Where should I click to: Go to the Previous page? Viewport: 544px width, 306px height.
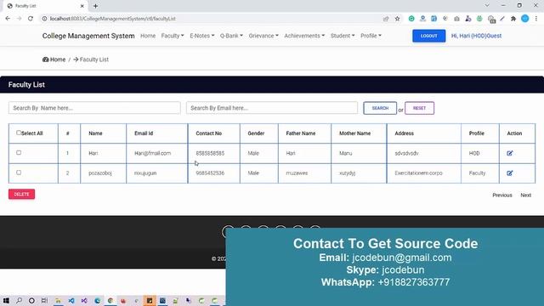coord(502,195)
